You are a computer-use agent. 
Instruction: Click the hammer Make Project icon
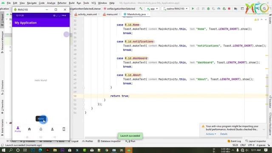coord(141,8)
